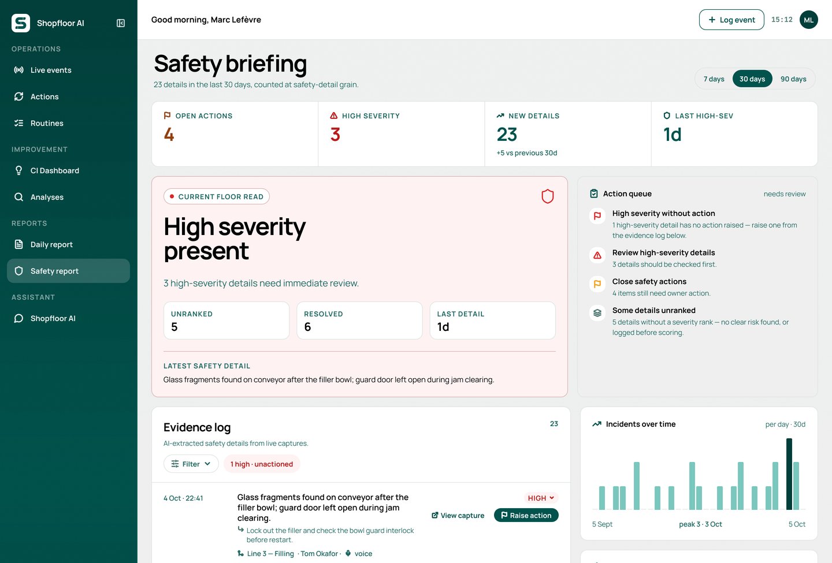Open the HIGH severity dropdown on evidence row

(x=541, y=498)
